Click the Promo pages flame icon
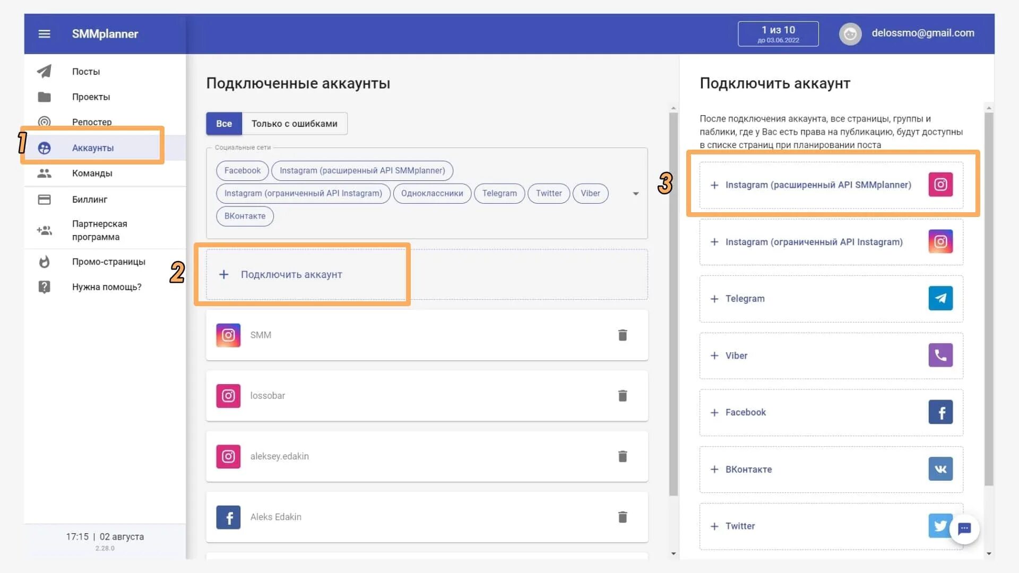 point(45,262)
